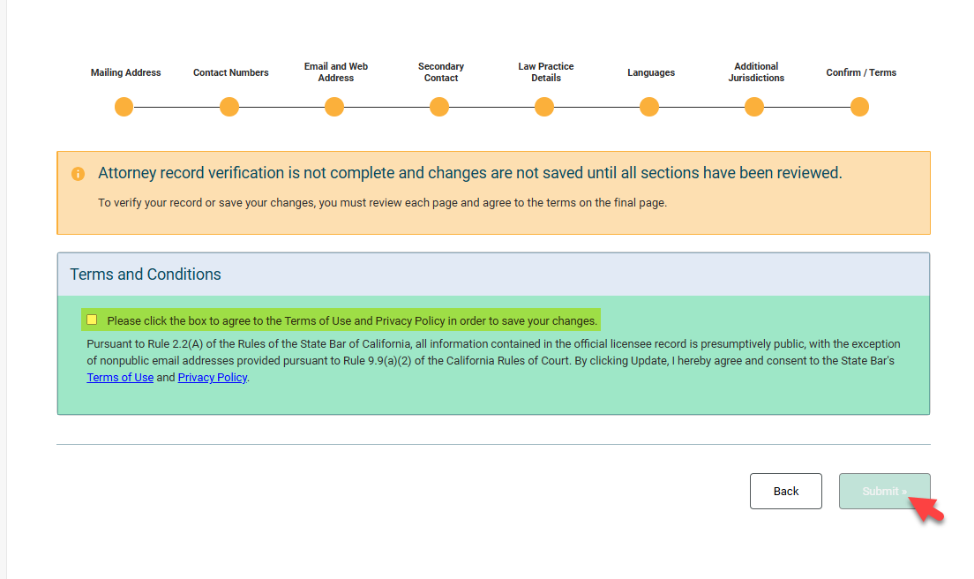This screenshot has height=579, width=974.
Task: Open the Privacy Policy link
Action: [212, 378]
